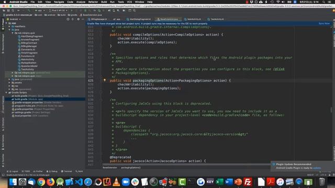Select BillingContract in the project tree
335x188 pixels.
29,43
